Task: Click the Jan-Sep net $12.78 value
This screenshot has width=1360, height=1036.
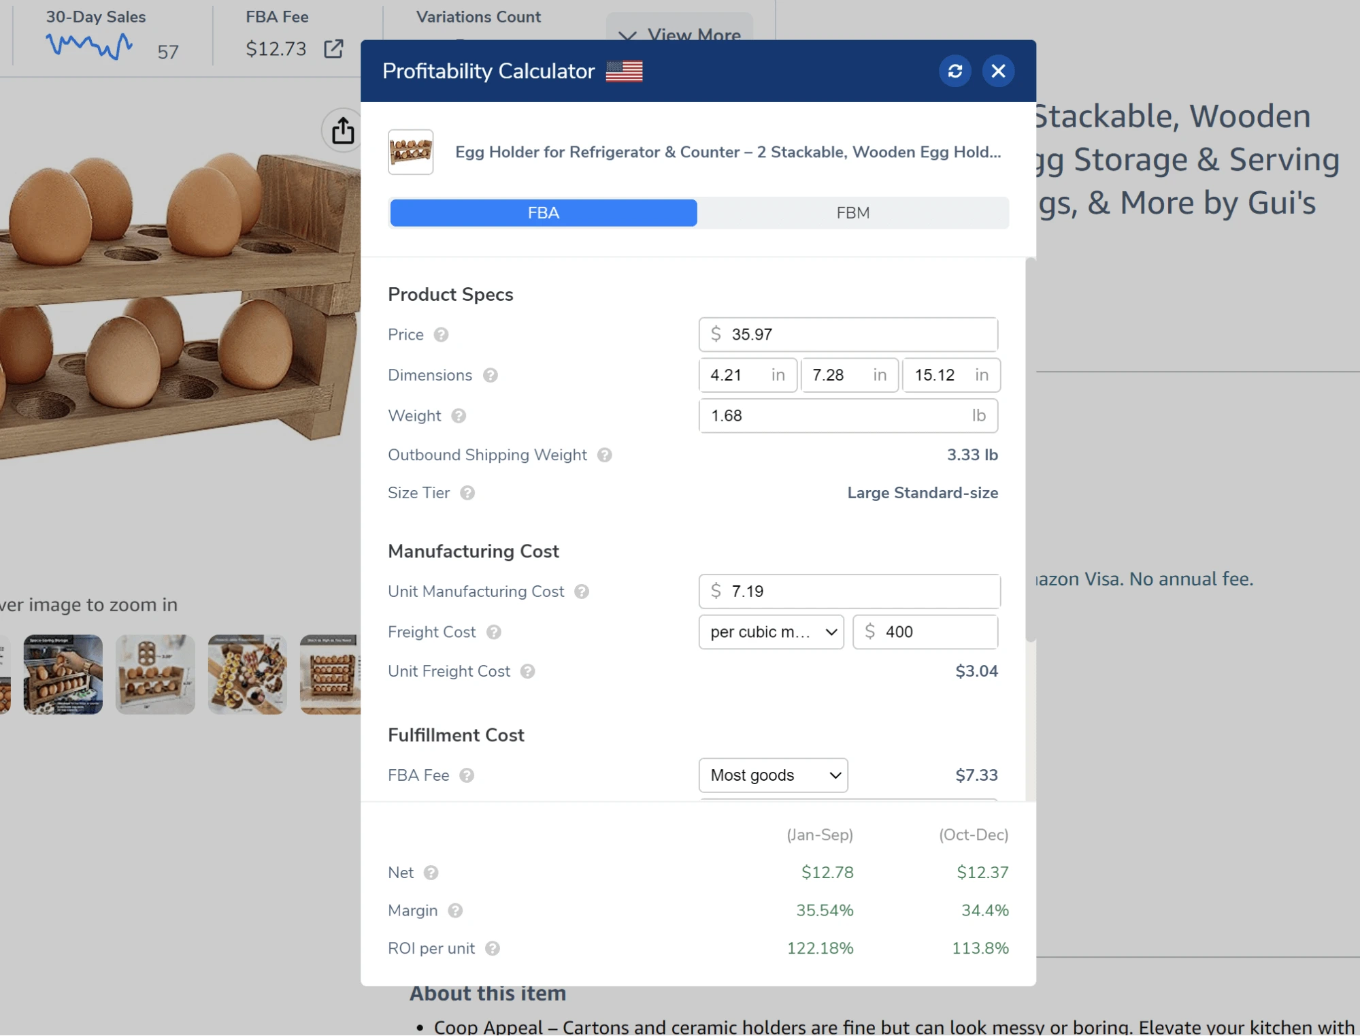Action: (x=827, y=873)
